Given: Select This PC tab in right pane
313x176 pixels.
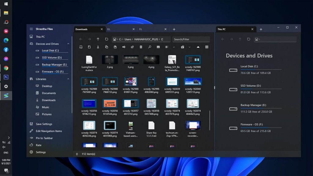Looking at the screenshot, I should (236, 29).
